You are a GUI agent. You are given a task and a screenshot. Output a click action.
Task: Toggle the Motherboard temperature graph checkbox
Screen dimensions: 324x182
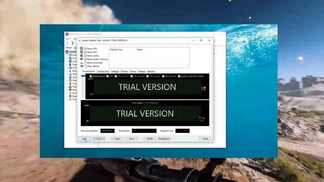coord(91,76)
